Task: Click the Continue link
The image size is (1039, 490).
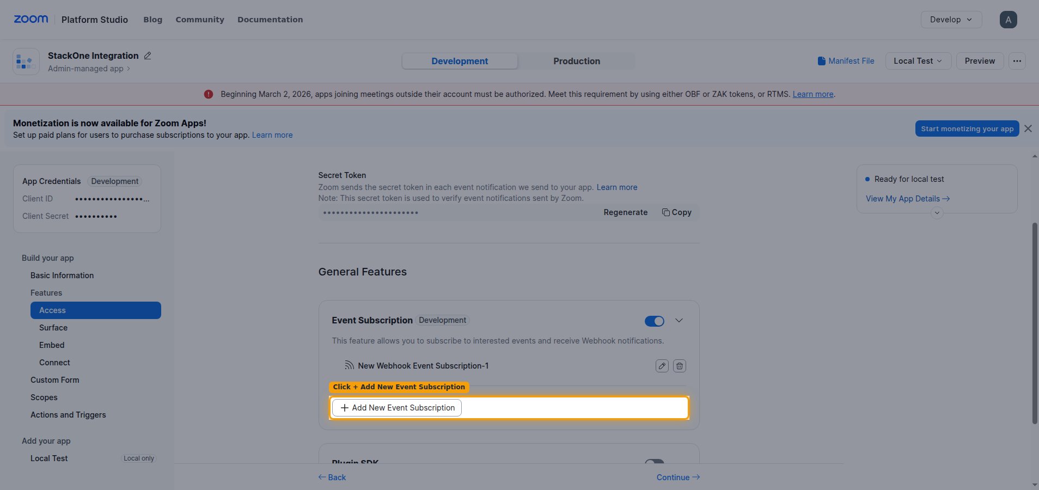Action: (678, 477)
